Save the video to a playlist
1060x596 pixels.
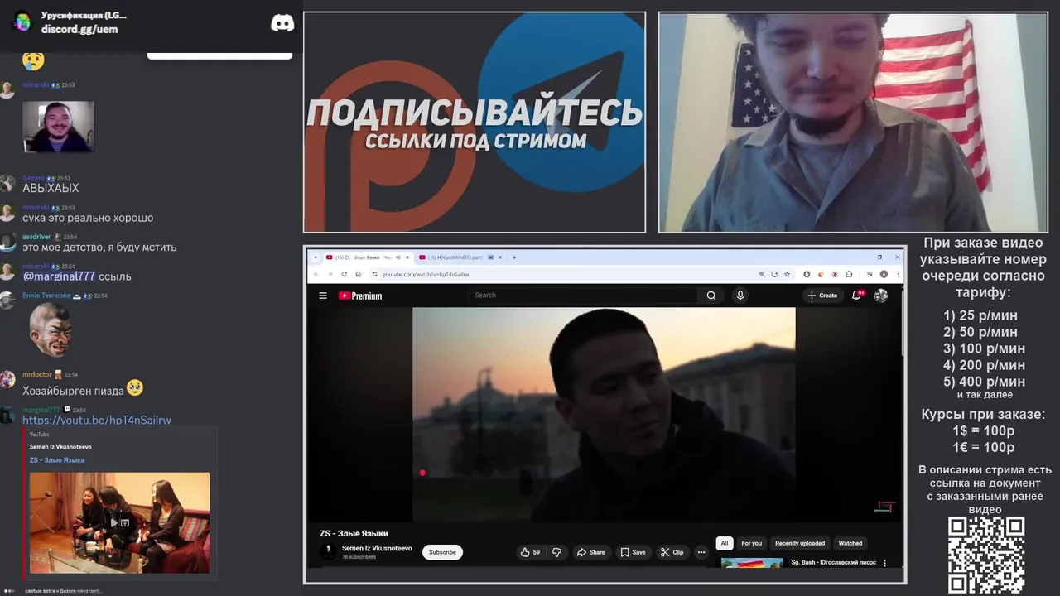point(633,552)
